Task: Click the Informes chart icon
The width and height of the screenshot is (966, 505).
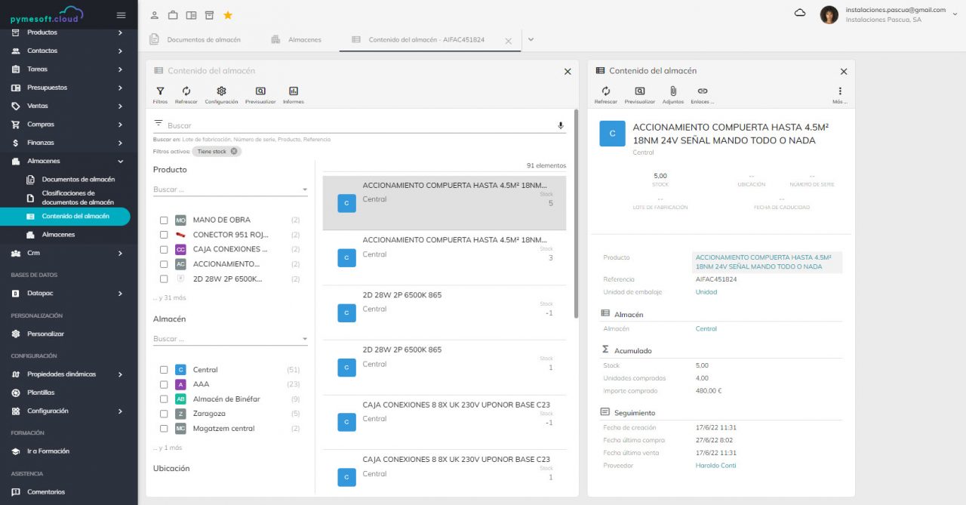Action: (293, 91)
